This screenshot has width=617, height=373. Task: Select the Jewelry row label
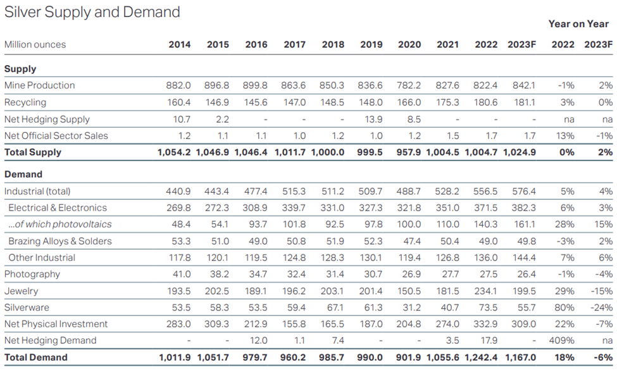pyautogui.click(x=21, y=291)
